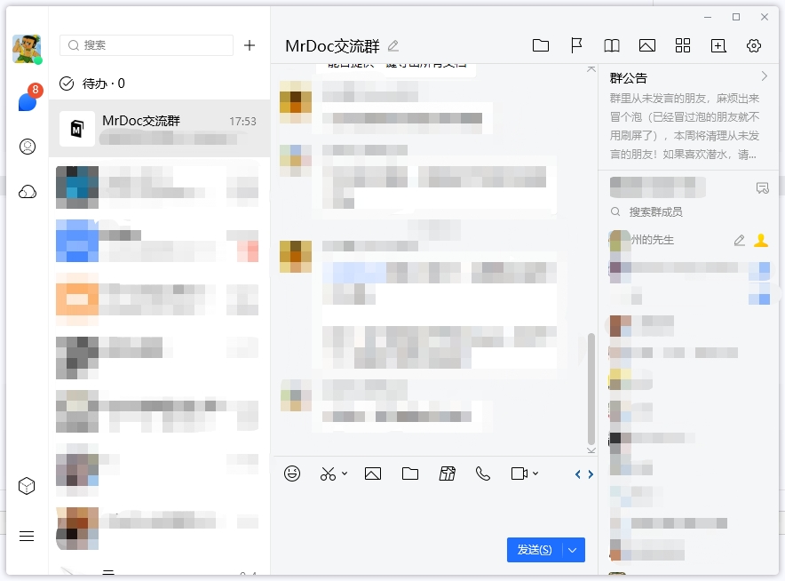The width and height of the screenshot is (785, 581).
Task: Open the video call options dropdown arrow
Action: click(535, 474)
